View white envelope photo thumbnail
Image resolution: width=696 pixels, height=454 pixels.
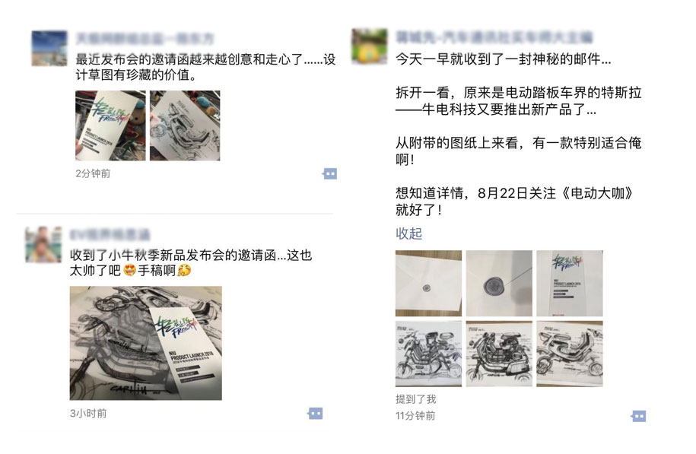428,283
